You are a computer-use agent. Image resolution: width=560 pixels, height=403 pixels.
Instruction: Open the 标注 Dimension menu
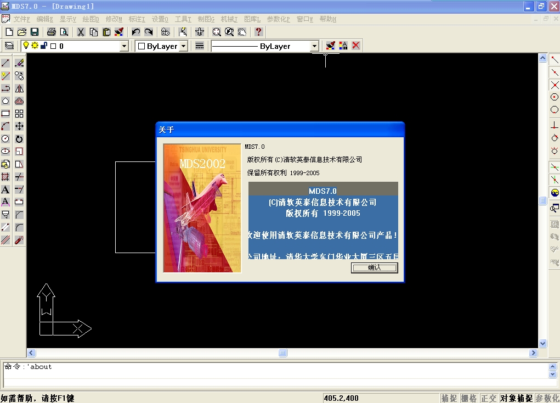coord(137,19)
